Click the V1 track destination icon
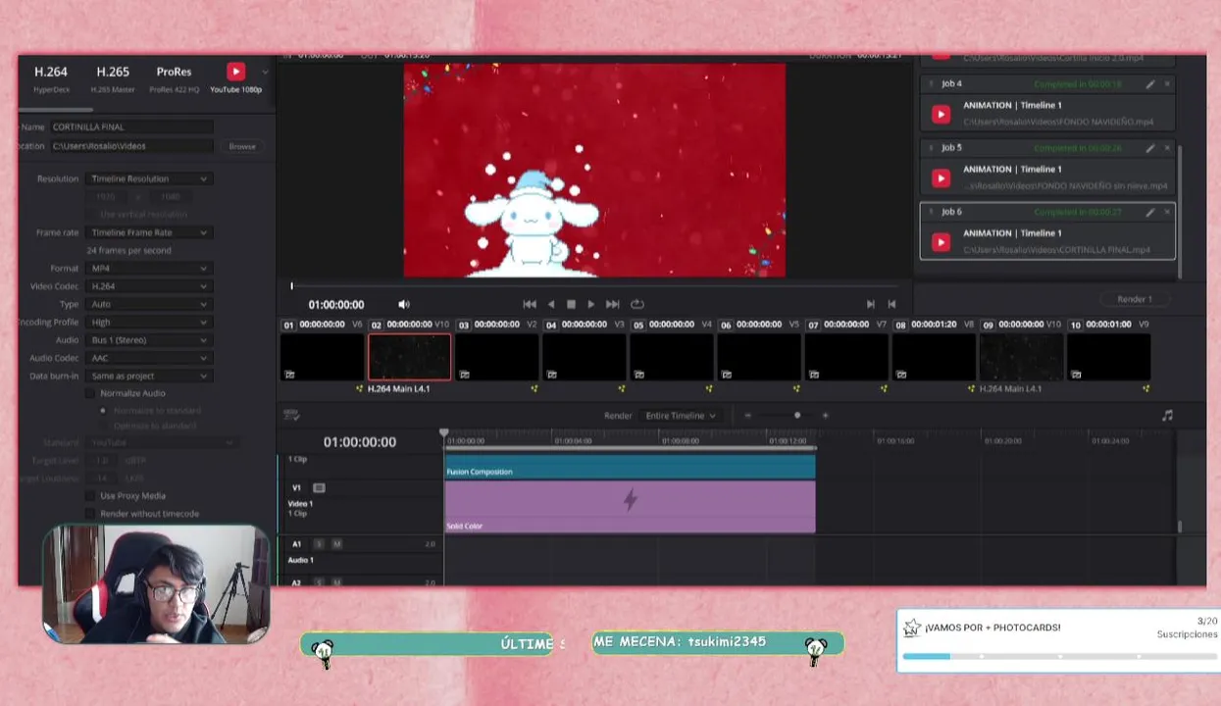Viewport: 1221px width, 706px height. (319, 487)
